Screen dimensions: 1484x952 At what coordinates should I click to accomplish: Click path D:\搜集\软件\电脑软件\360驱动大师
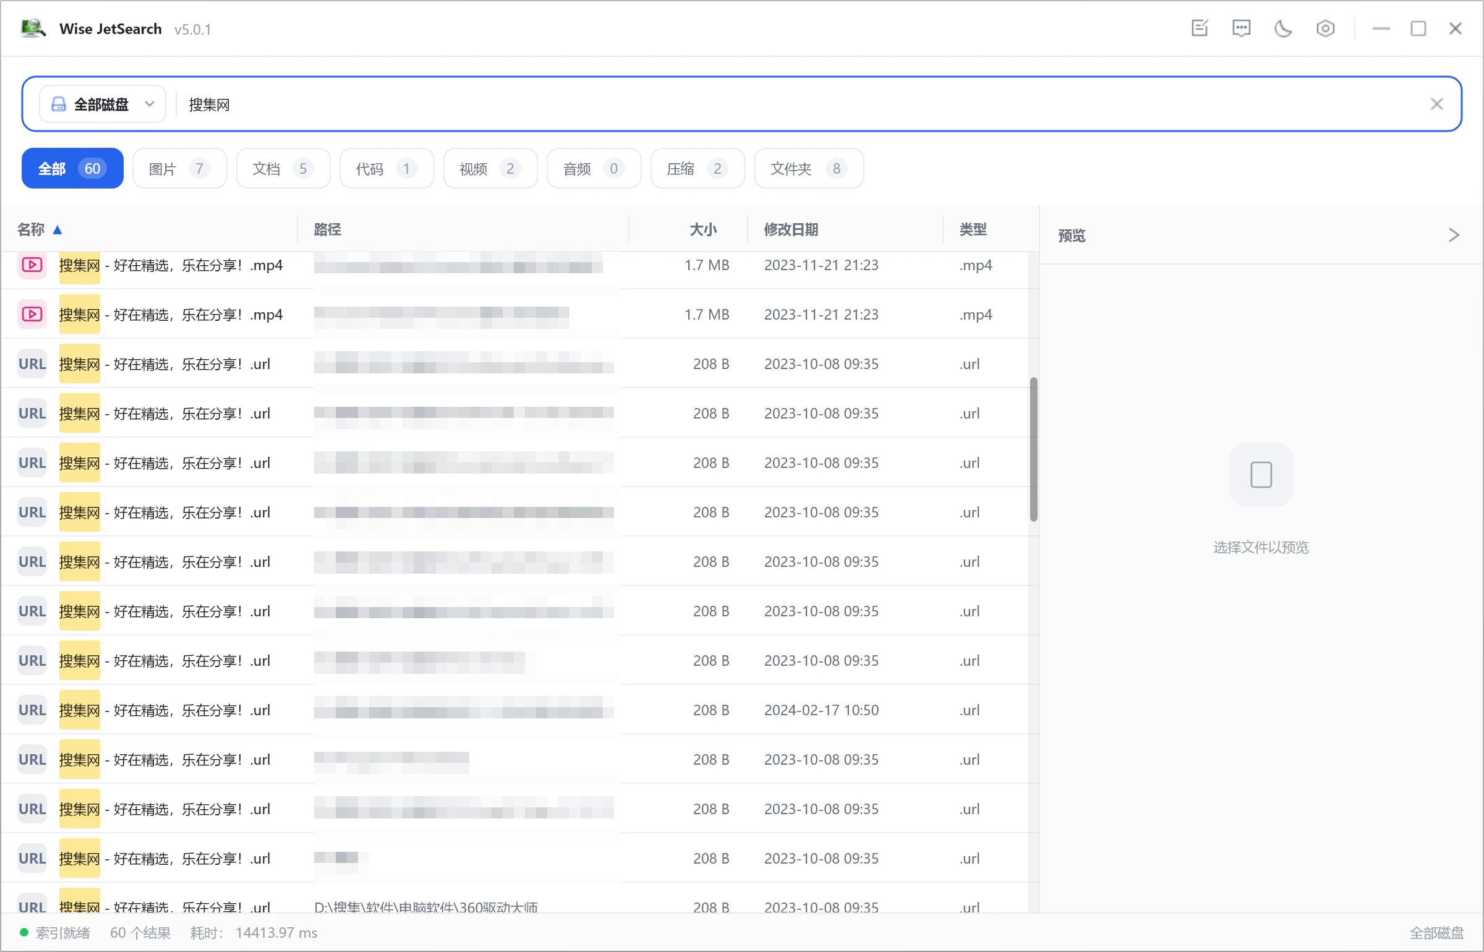tap(426, 907)
